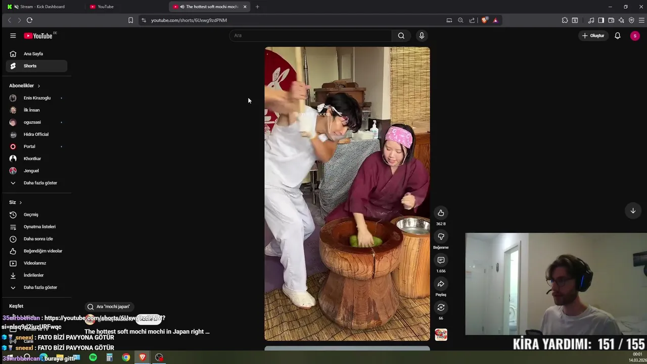Go back in the browser

coord(9,20)
